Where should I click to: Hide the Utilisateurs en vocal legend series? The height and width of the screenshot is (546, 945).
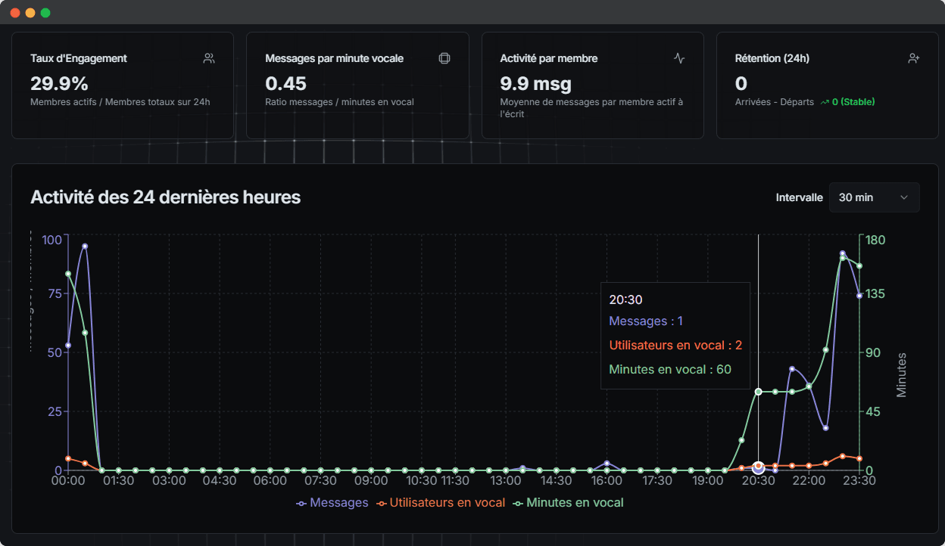(x=441, y=503)
